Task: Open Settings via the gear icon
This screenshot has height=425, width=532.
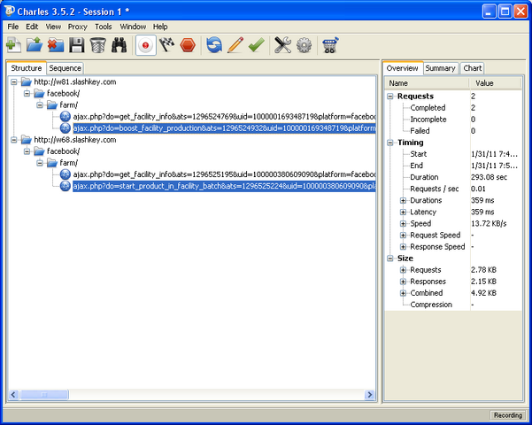Action: point(304,45)
